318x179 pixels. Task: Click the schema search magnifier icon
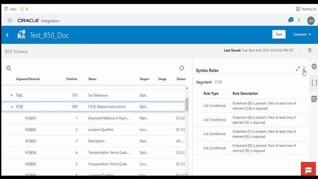coord(9,68)
